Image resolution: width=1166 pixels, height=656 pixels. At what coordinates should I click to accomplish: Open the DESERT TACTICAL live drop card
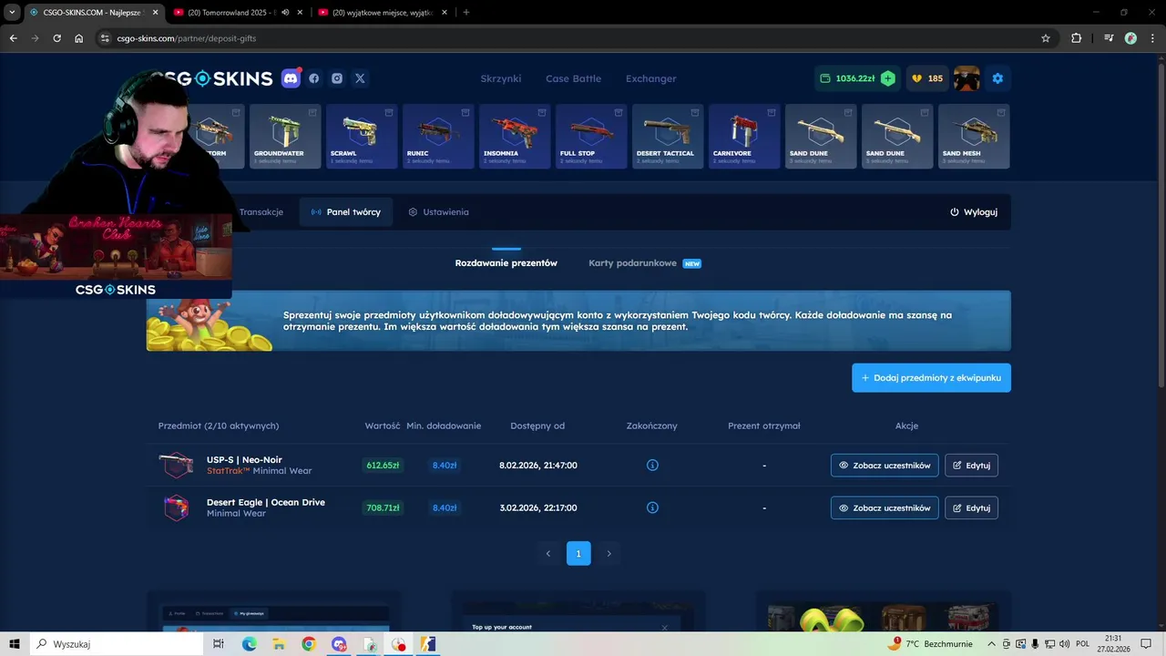(x=668, y=137)
